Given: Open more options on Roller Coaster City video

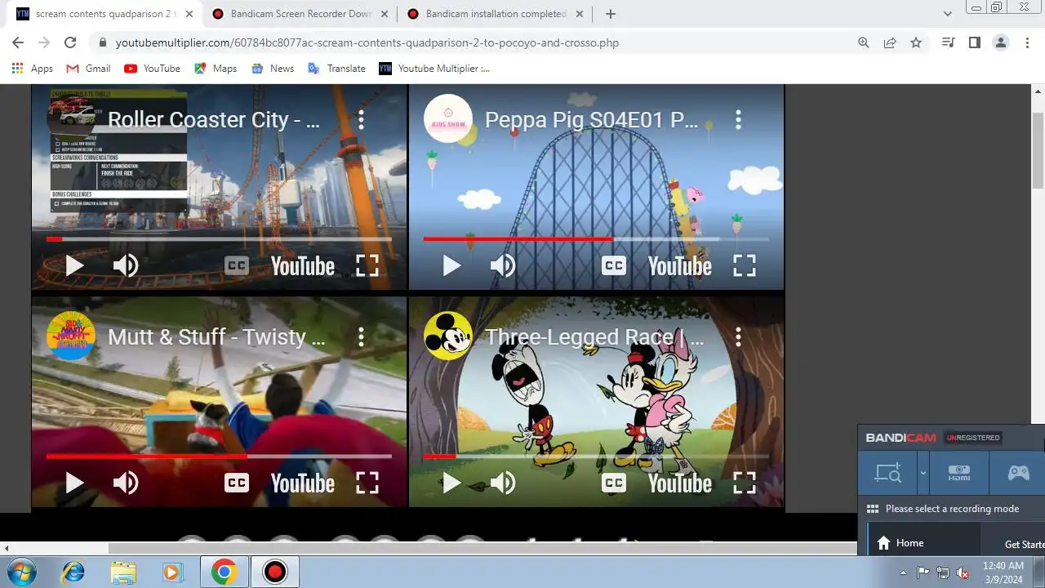Looking at the screenshot, I should coord(361,120).
